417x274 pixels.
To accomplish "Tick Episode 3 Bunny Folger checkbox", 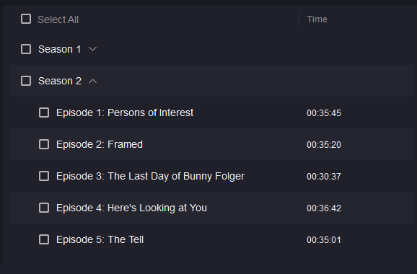I will coord(44,176).
